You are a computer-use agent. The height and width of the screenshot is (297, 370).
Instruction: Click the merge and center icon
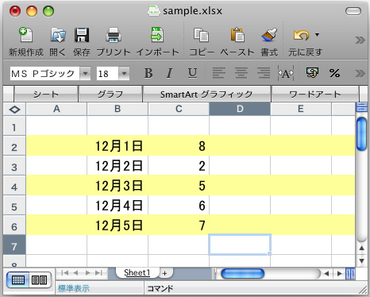[x=286, y=73]
